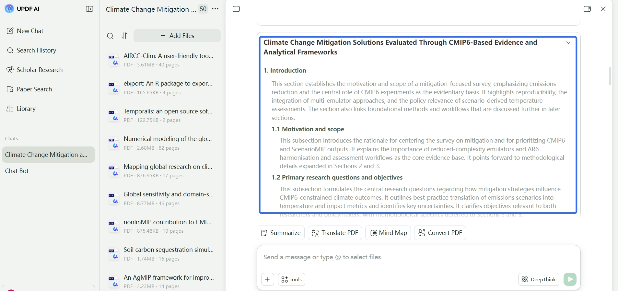
Task: Click the message input field
Action: tap(418, 257)
